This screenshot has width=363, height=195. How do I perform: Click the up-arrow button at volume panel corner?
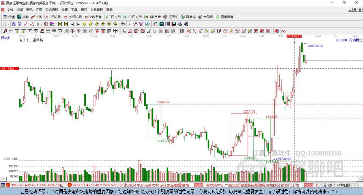pyautogui.click(x=3, y=179)
